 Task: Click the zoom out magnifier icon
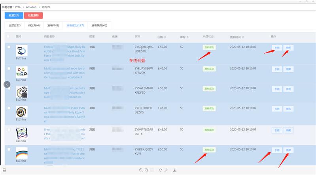point(146,170)
